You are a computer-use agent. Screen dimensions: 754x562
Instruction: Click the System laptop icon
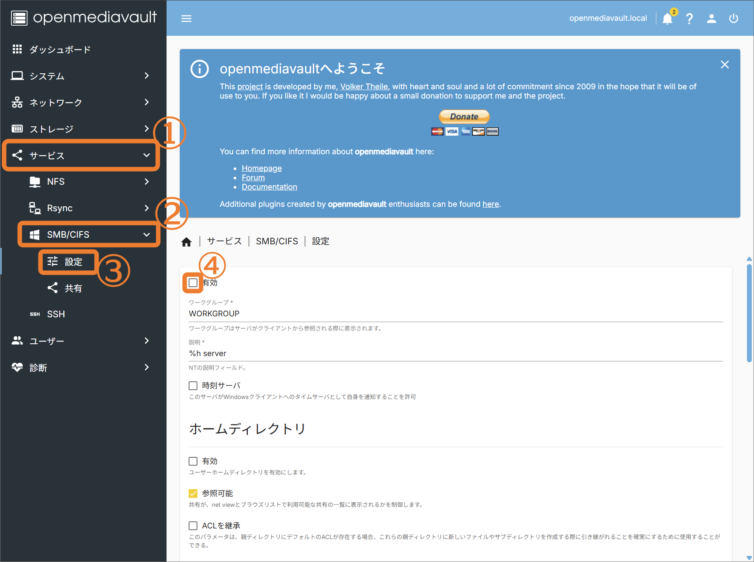17,76
